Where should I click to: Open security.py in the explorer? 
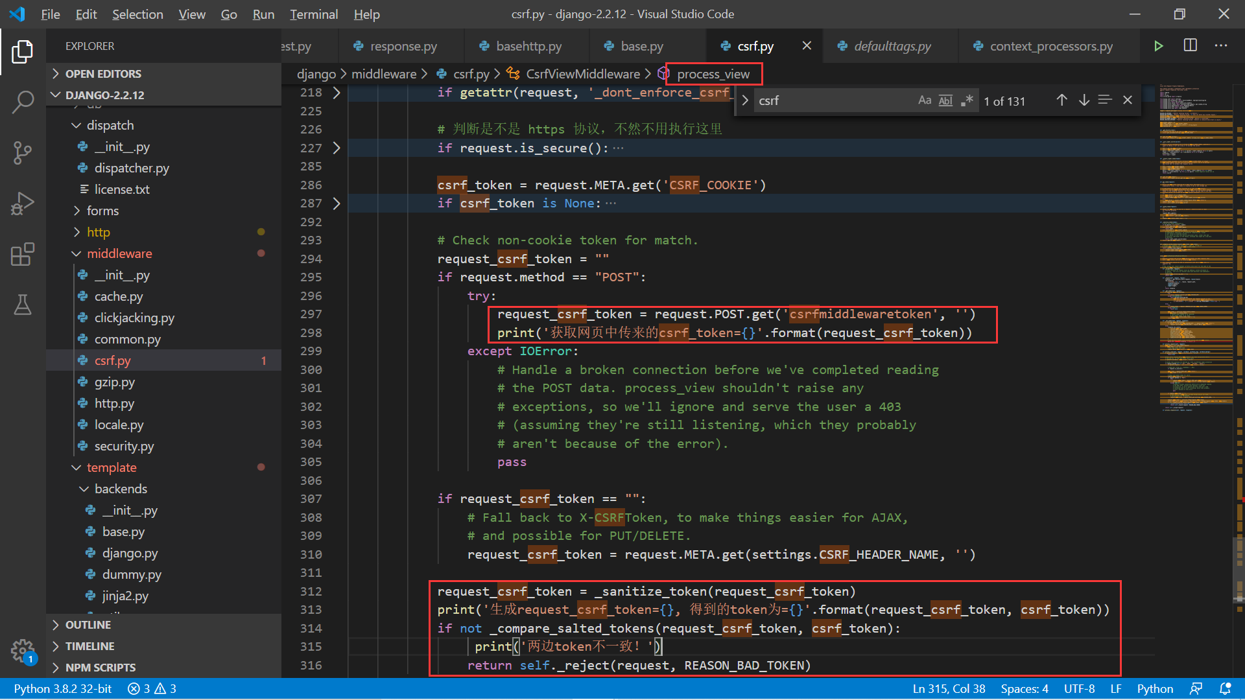coord(124,446)
